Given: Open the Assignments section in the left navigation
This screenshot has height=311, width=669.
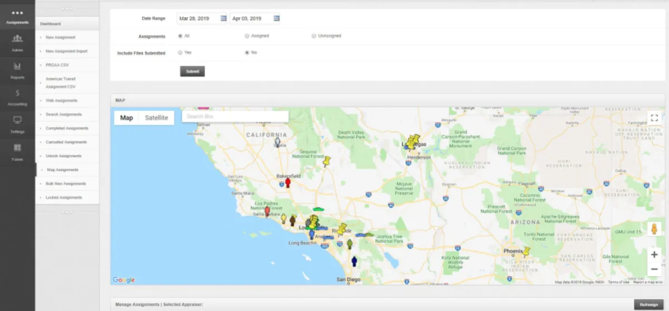Looking at the screenshot, I should tap(17, 16).
